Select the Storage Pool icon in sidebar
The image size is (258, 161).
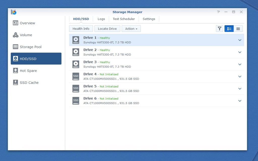(x=16, y=47)
